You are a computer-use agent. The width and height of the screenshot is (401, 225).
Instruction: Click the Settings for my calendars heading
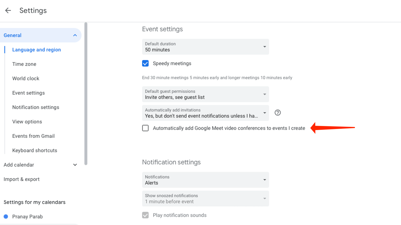[35, 202]
